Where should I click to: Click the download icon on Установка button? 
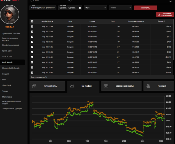pos(159,14)
